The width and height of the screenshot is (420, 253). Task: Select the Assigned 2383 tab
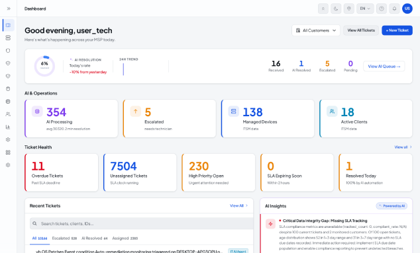click(x=125, y=238)
